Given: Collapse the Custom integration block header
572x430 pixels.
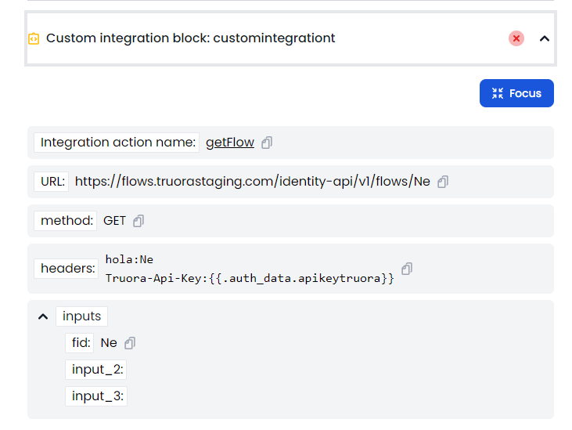Looking at the screenshot, I should (545, 38).
